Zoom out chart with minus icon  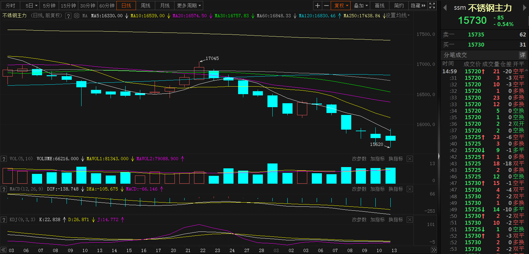click(326, 6)
